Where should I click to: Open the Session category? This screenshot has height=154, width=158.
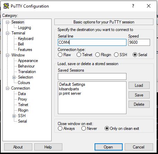18,22
